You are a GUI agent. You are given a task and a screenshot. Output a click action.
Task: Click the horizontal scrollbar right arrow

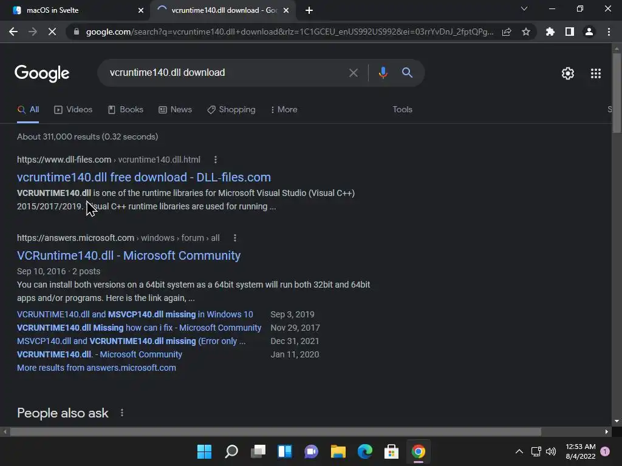607,431
